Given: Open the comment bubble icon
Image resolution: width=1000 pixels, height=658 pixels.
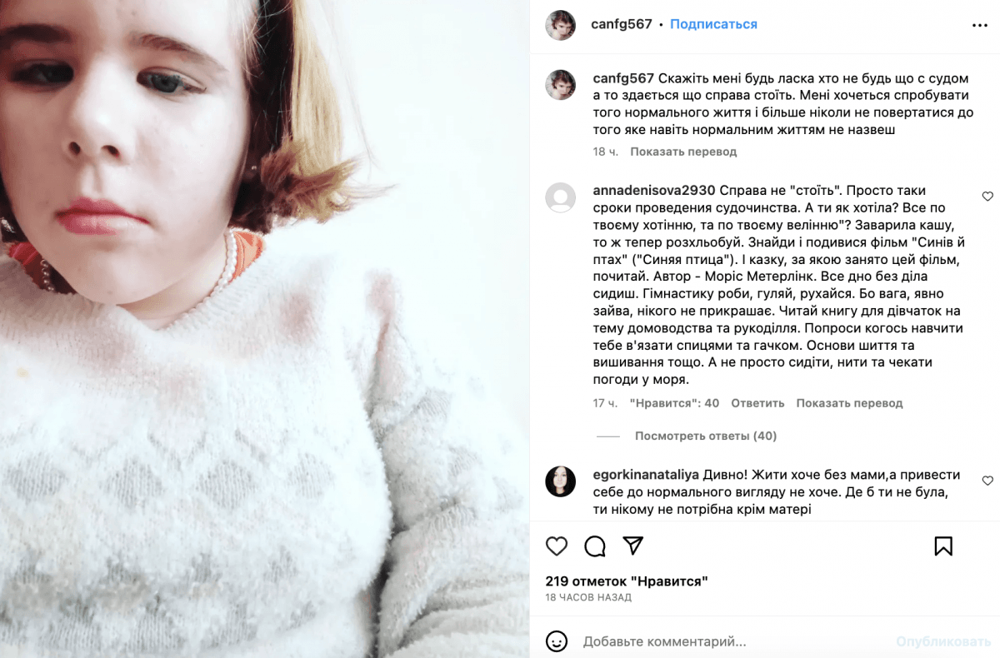Looking at the screenshot, I should pyautogui.click(x=595, y=546).
